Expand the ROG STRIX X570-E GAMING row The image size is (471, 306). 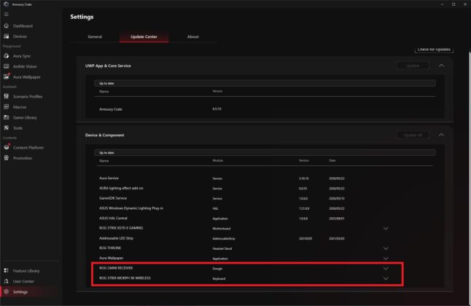(386, 229)
